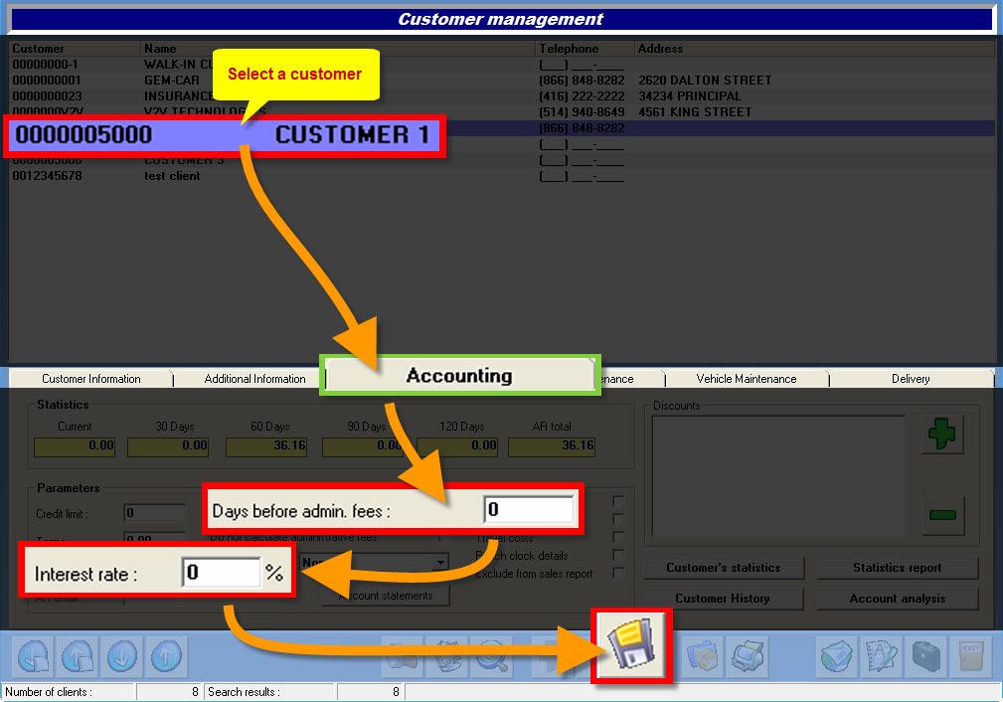Click the Number of clients status value

point(169,692)
